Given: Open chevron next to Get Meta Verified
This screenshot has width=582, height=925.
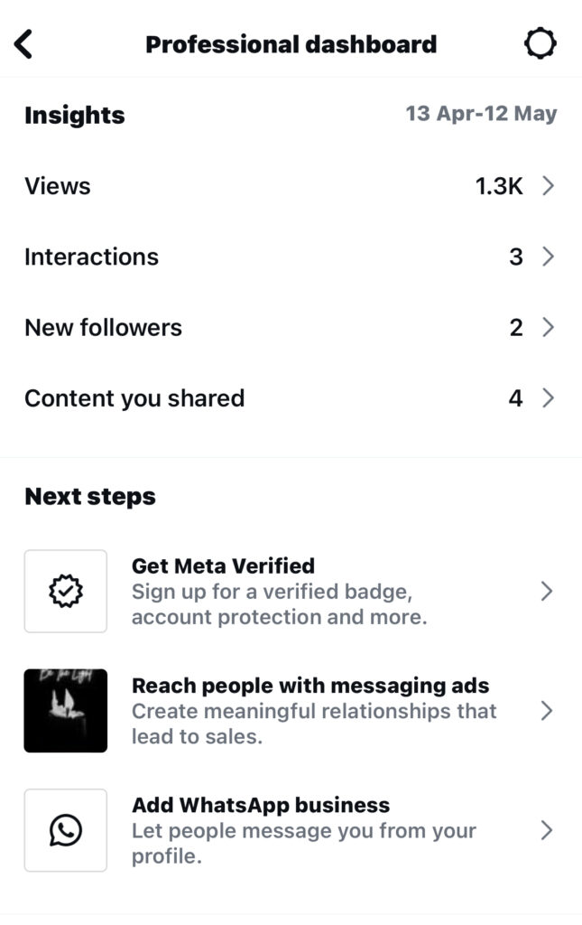Looking at the screenshot, I should 547,591.
